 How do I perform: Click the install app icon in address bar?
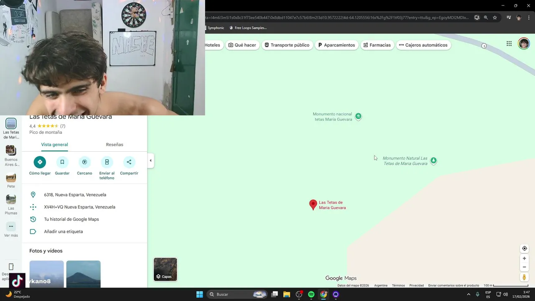click(477, 18)
